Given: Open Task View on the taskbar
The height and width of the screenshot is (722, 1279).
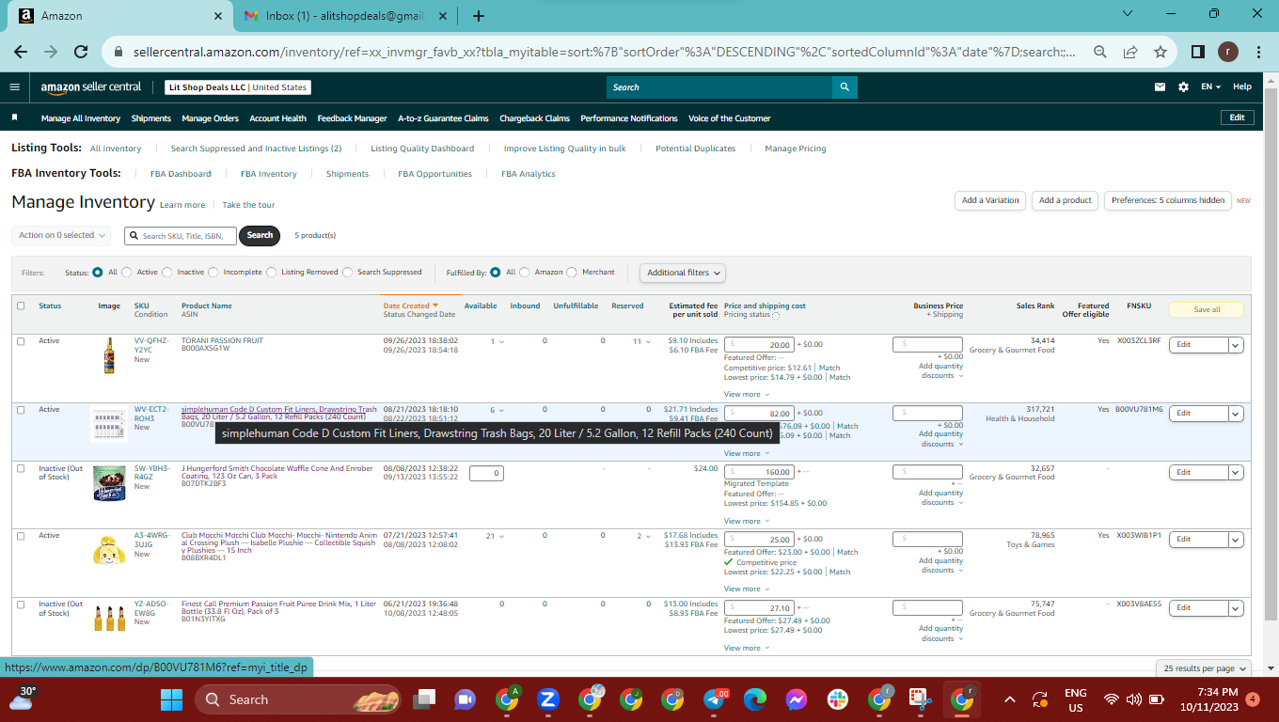Looking at the screenshot, I should click(x=425, y=699).
